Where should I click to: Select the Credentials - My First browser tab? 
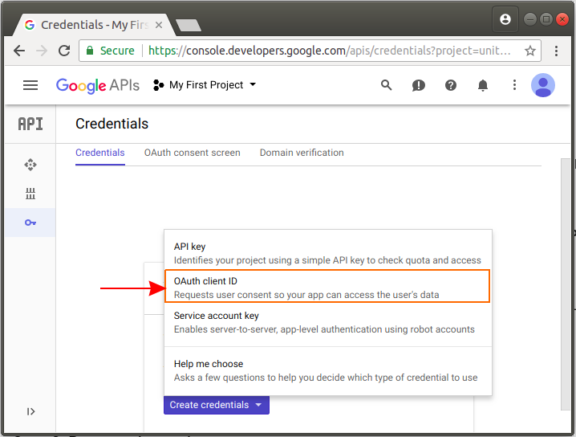[x=94, y=25]
